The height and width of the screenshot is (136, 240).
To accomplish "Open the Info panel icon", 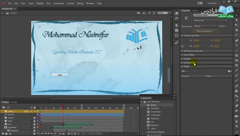I will click(177, 30).
